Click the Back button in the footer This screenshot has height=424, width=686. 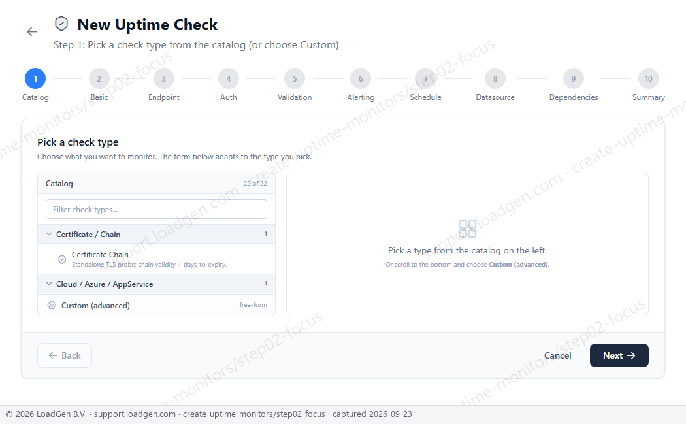pyautogui.click(x=65, y=355)
